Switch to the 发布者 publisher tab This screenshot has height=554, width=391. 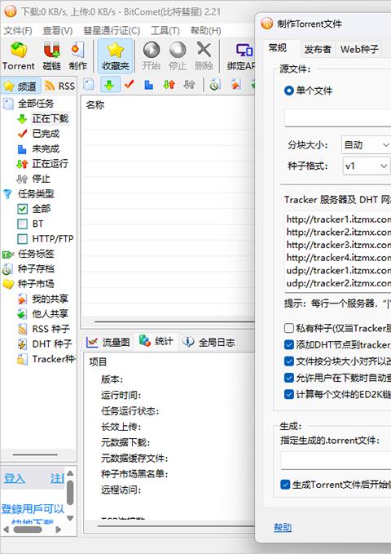click(x=318, y=49)
